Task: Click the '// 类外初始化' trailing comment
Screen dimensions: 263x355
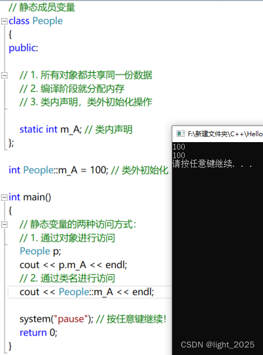Action: (140, 170)
